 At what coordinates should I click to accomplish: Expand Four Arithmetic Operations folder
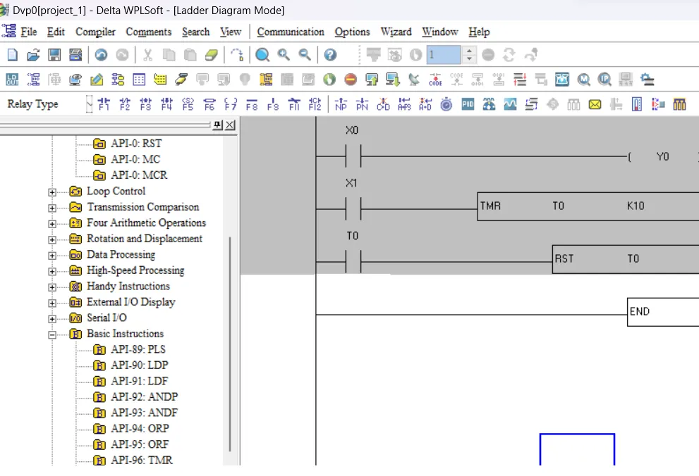[52, 224]
